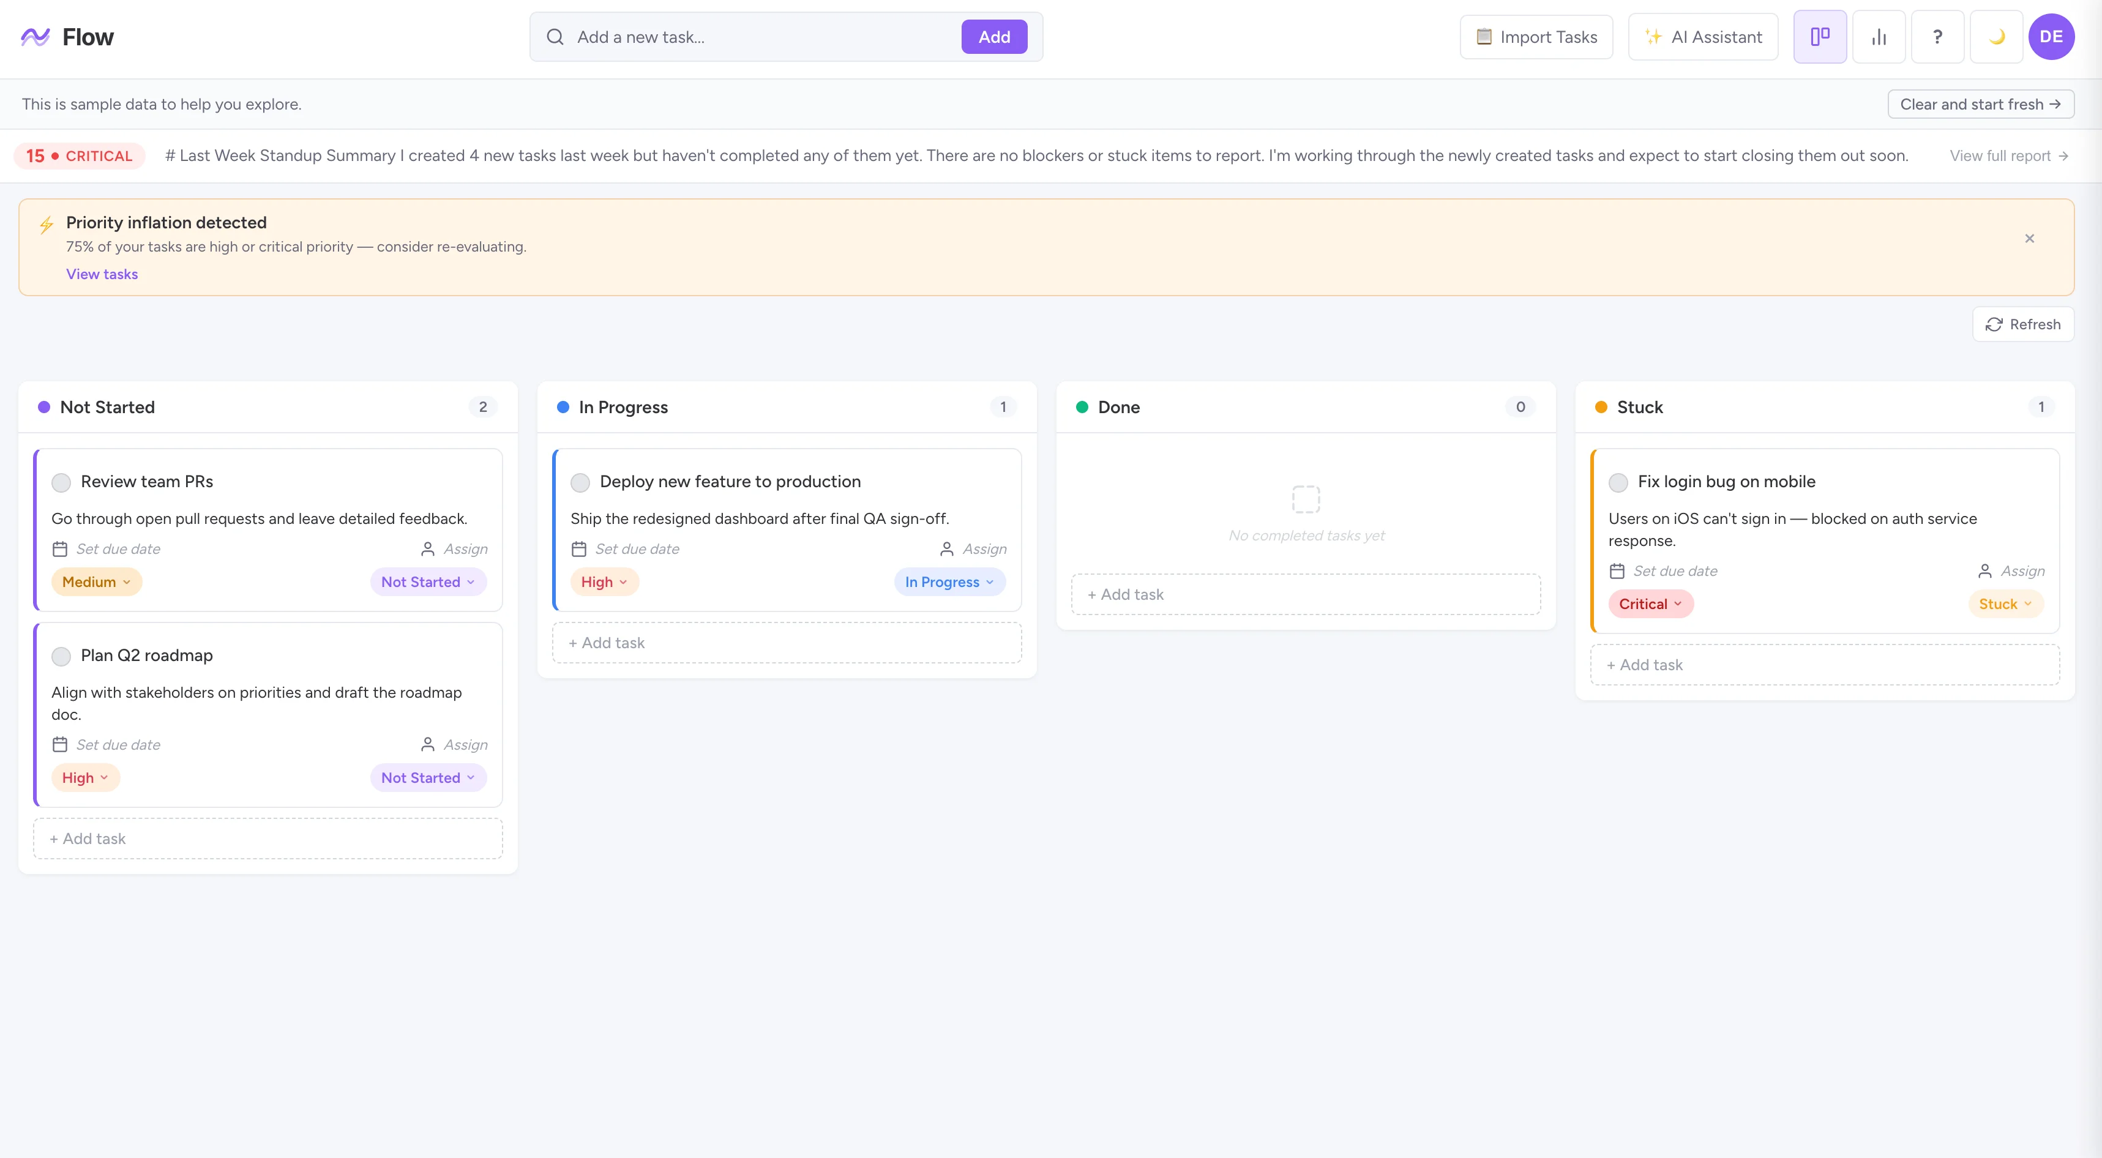Screen dimensions: 2102x1158
Task: Add task in Done column
Action: coord(1306,595)
